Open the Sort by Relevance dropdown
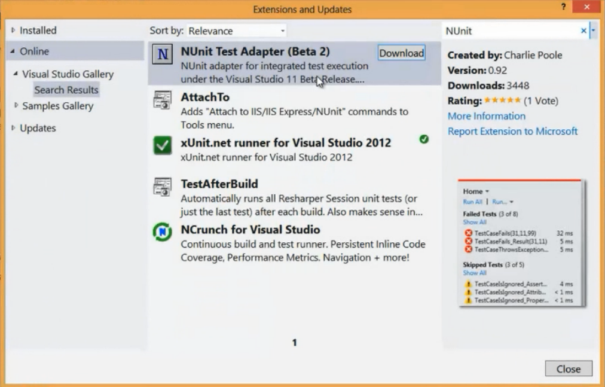This screenshot has width=605, height=387. (237, 31)
